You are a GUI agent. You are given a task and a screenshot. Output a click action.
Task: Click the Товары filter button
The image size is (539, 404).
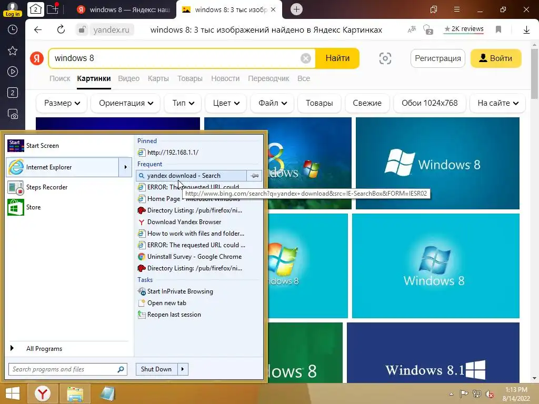tap(319, 103)
